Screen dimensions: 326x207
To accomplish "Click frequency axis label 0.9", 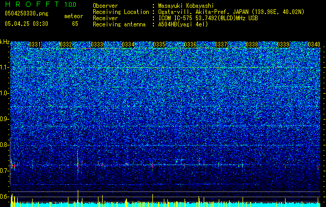I will click(4, 119).
